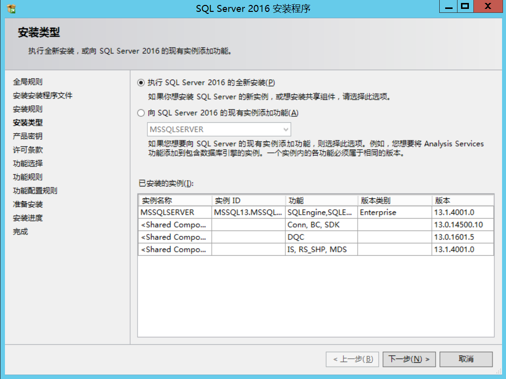Select the shared components row with DQC
This screenshot has width=506, height=379.
316,237
